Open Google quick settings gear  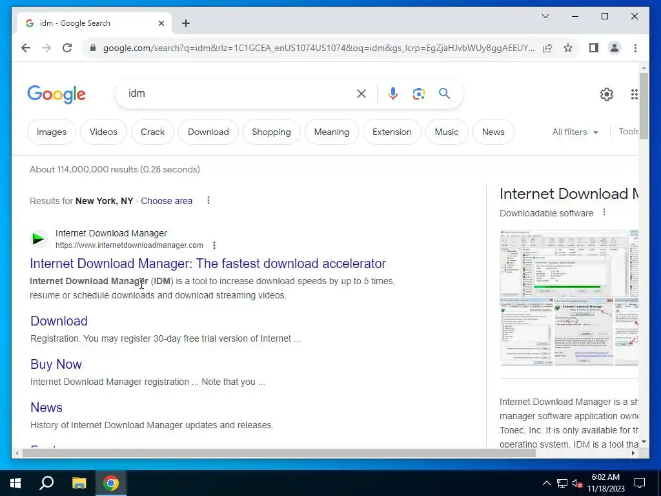(x=607, y=94)
